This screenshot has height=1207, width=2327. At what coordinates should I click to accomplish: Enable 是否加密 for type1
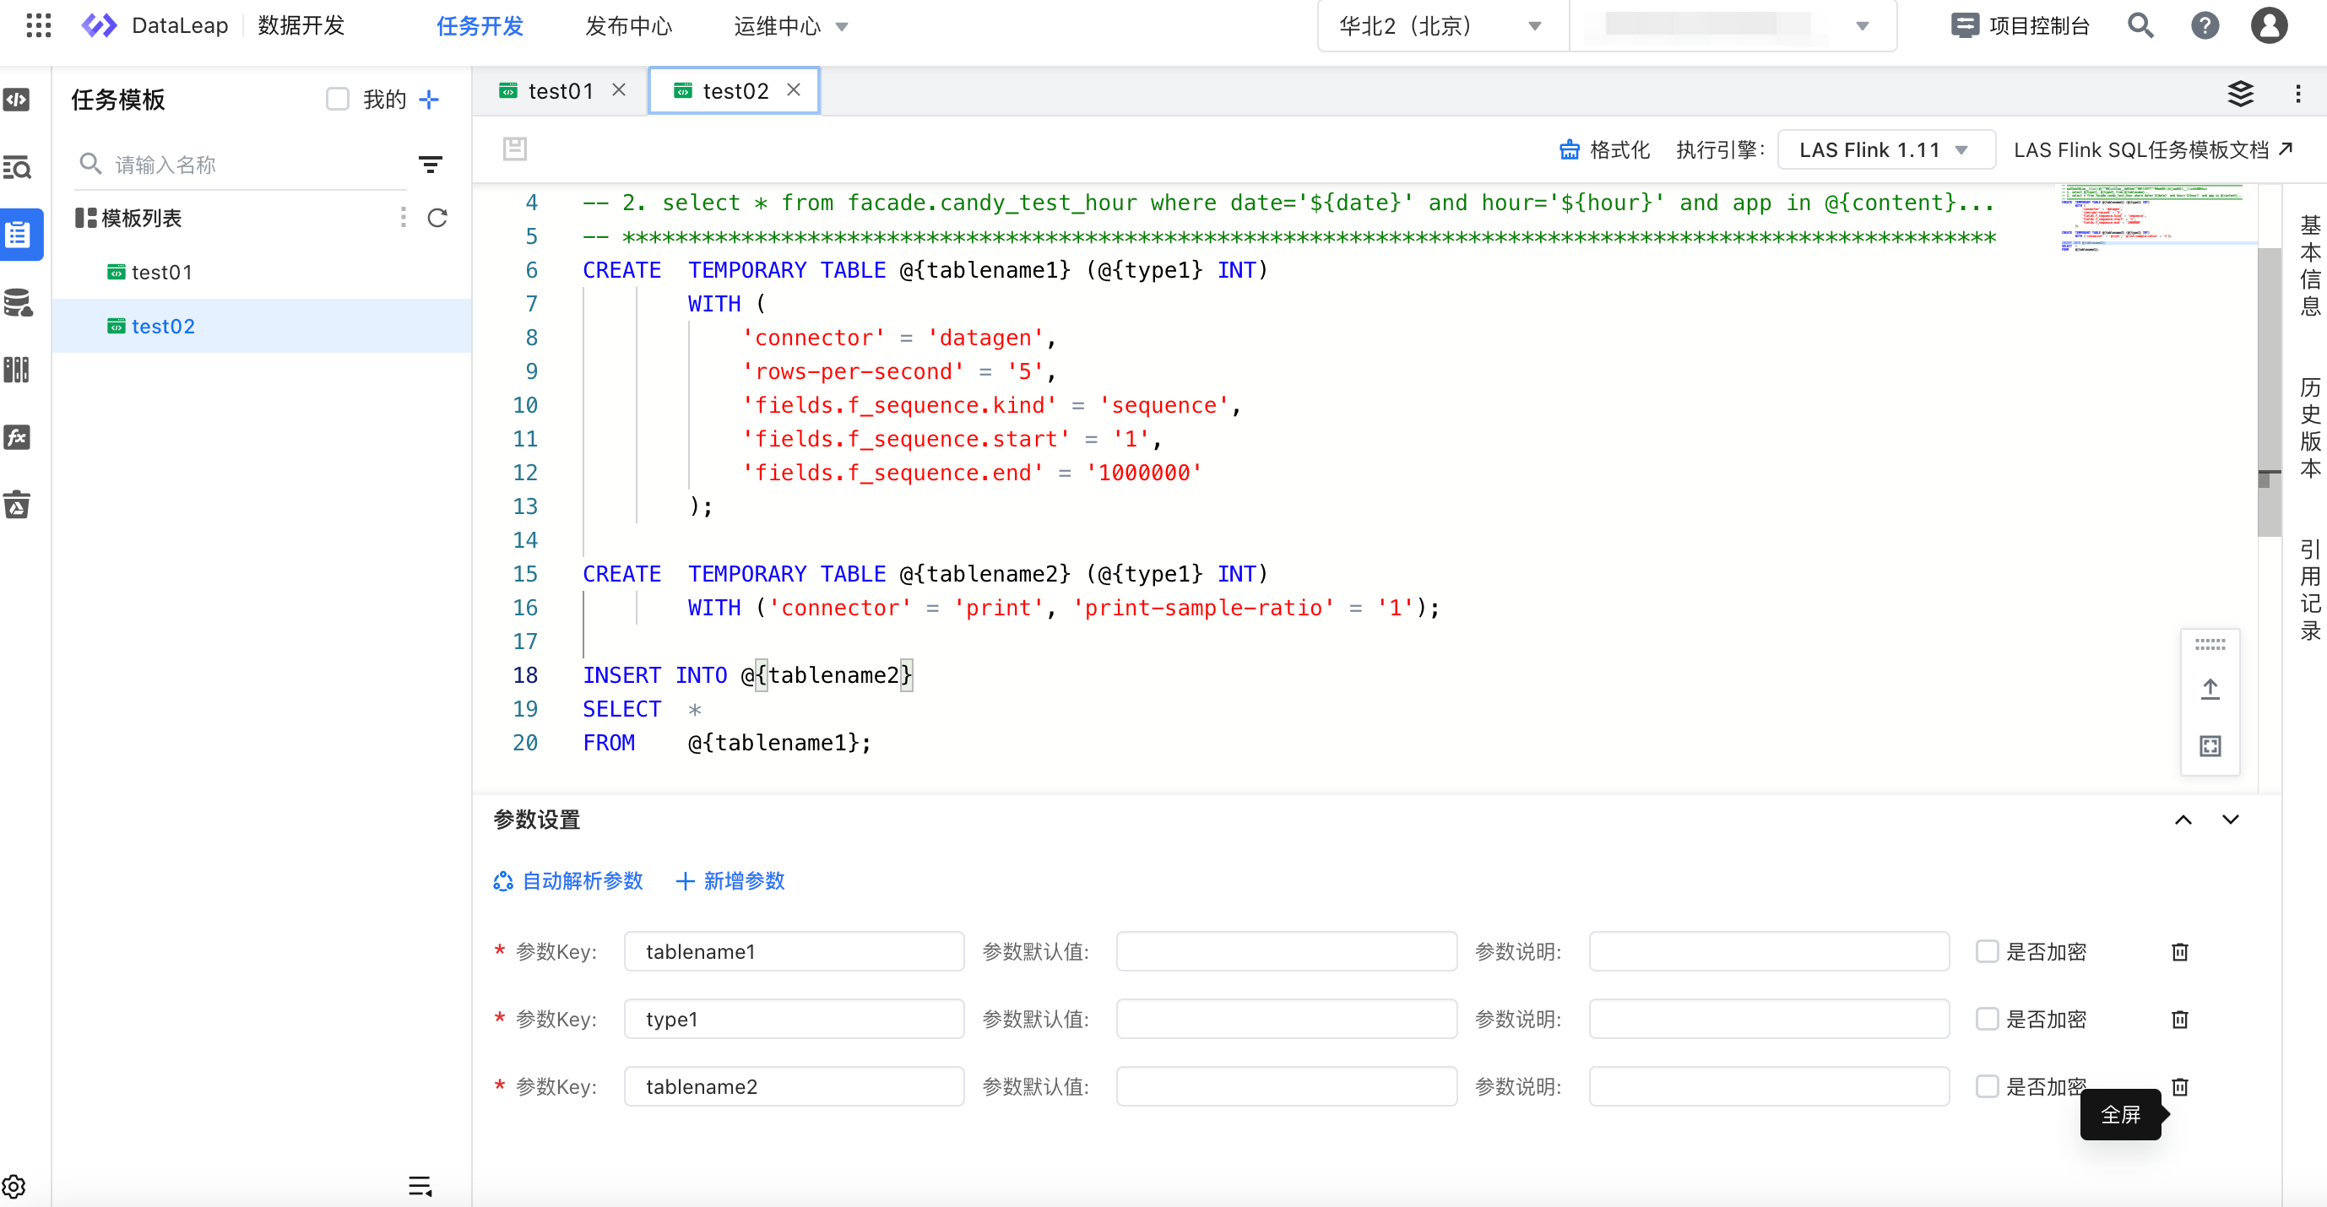[x=1987, y=1018]
